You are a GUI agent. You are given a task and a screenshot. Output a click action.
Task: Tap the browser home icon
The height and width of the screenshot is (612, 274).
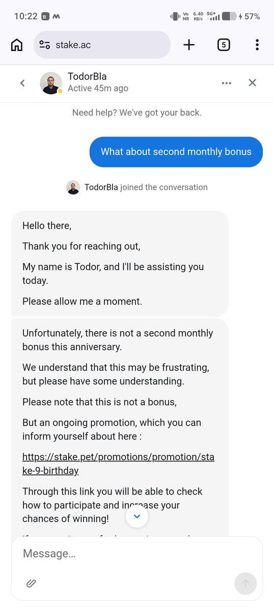coord(16,45)
